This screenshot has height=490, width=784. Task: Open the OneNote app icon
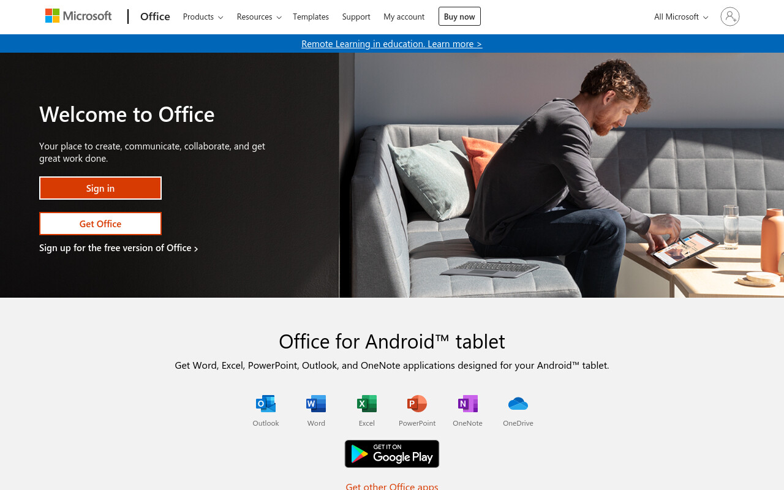pos(468,404)
